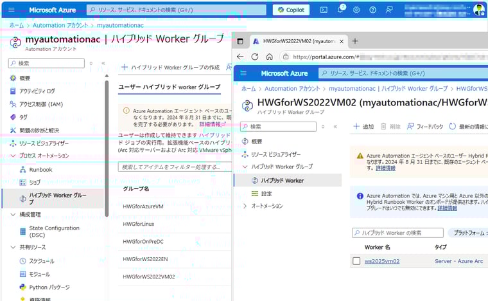
Task: Open the portal hamburger menu in the back window
Action: [12, 10]
